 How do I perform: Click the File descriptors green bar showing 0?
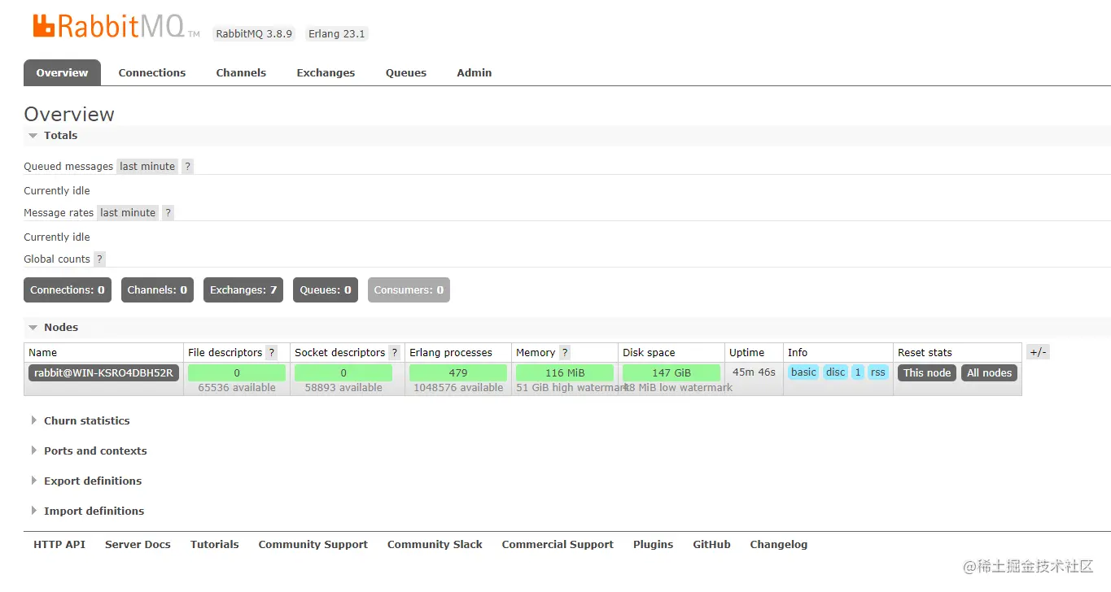click(237, 373)
